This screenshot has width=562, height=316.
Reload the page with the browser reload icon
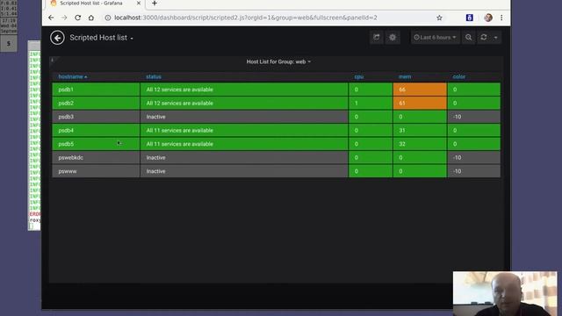click(x=77, y=18)
